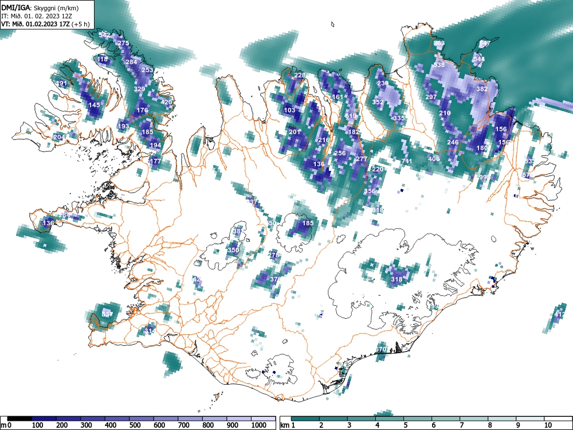Select the map label 863
This screenshot has height=430, width=573.
tap(439, 43)
